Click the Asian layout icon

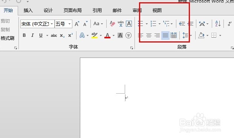tap(202, 24)
